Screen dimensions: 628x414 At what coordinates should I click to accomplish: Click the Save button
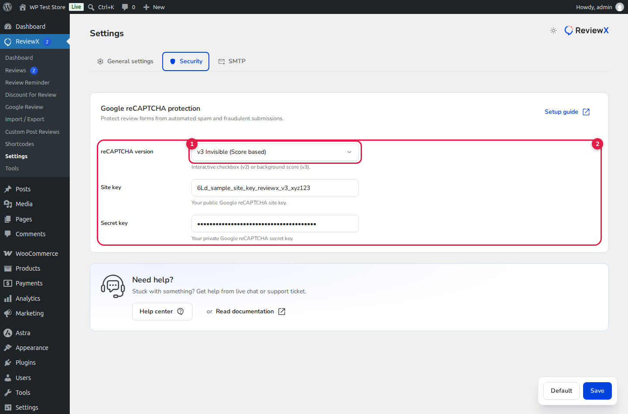(x=597, y=391)
